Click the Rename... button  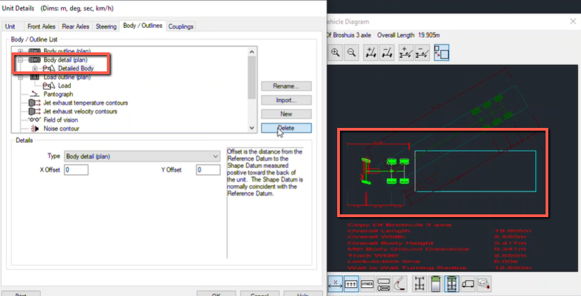(x=286, y=86)
